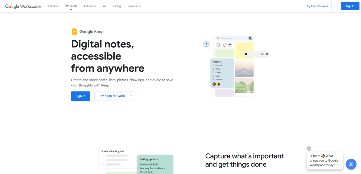
Task: Check the Oat milk checkbox
Action: tap(214, 65)
